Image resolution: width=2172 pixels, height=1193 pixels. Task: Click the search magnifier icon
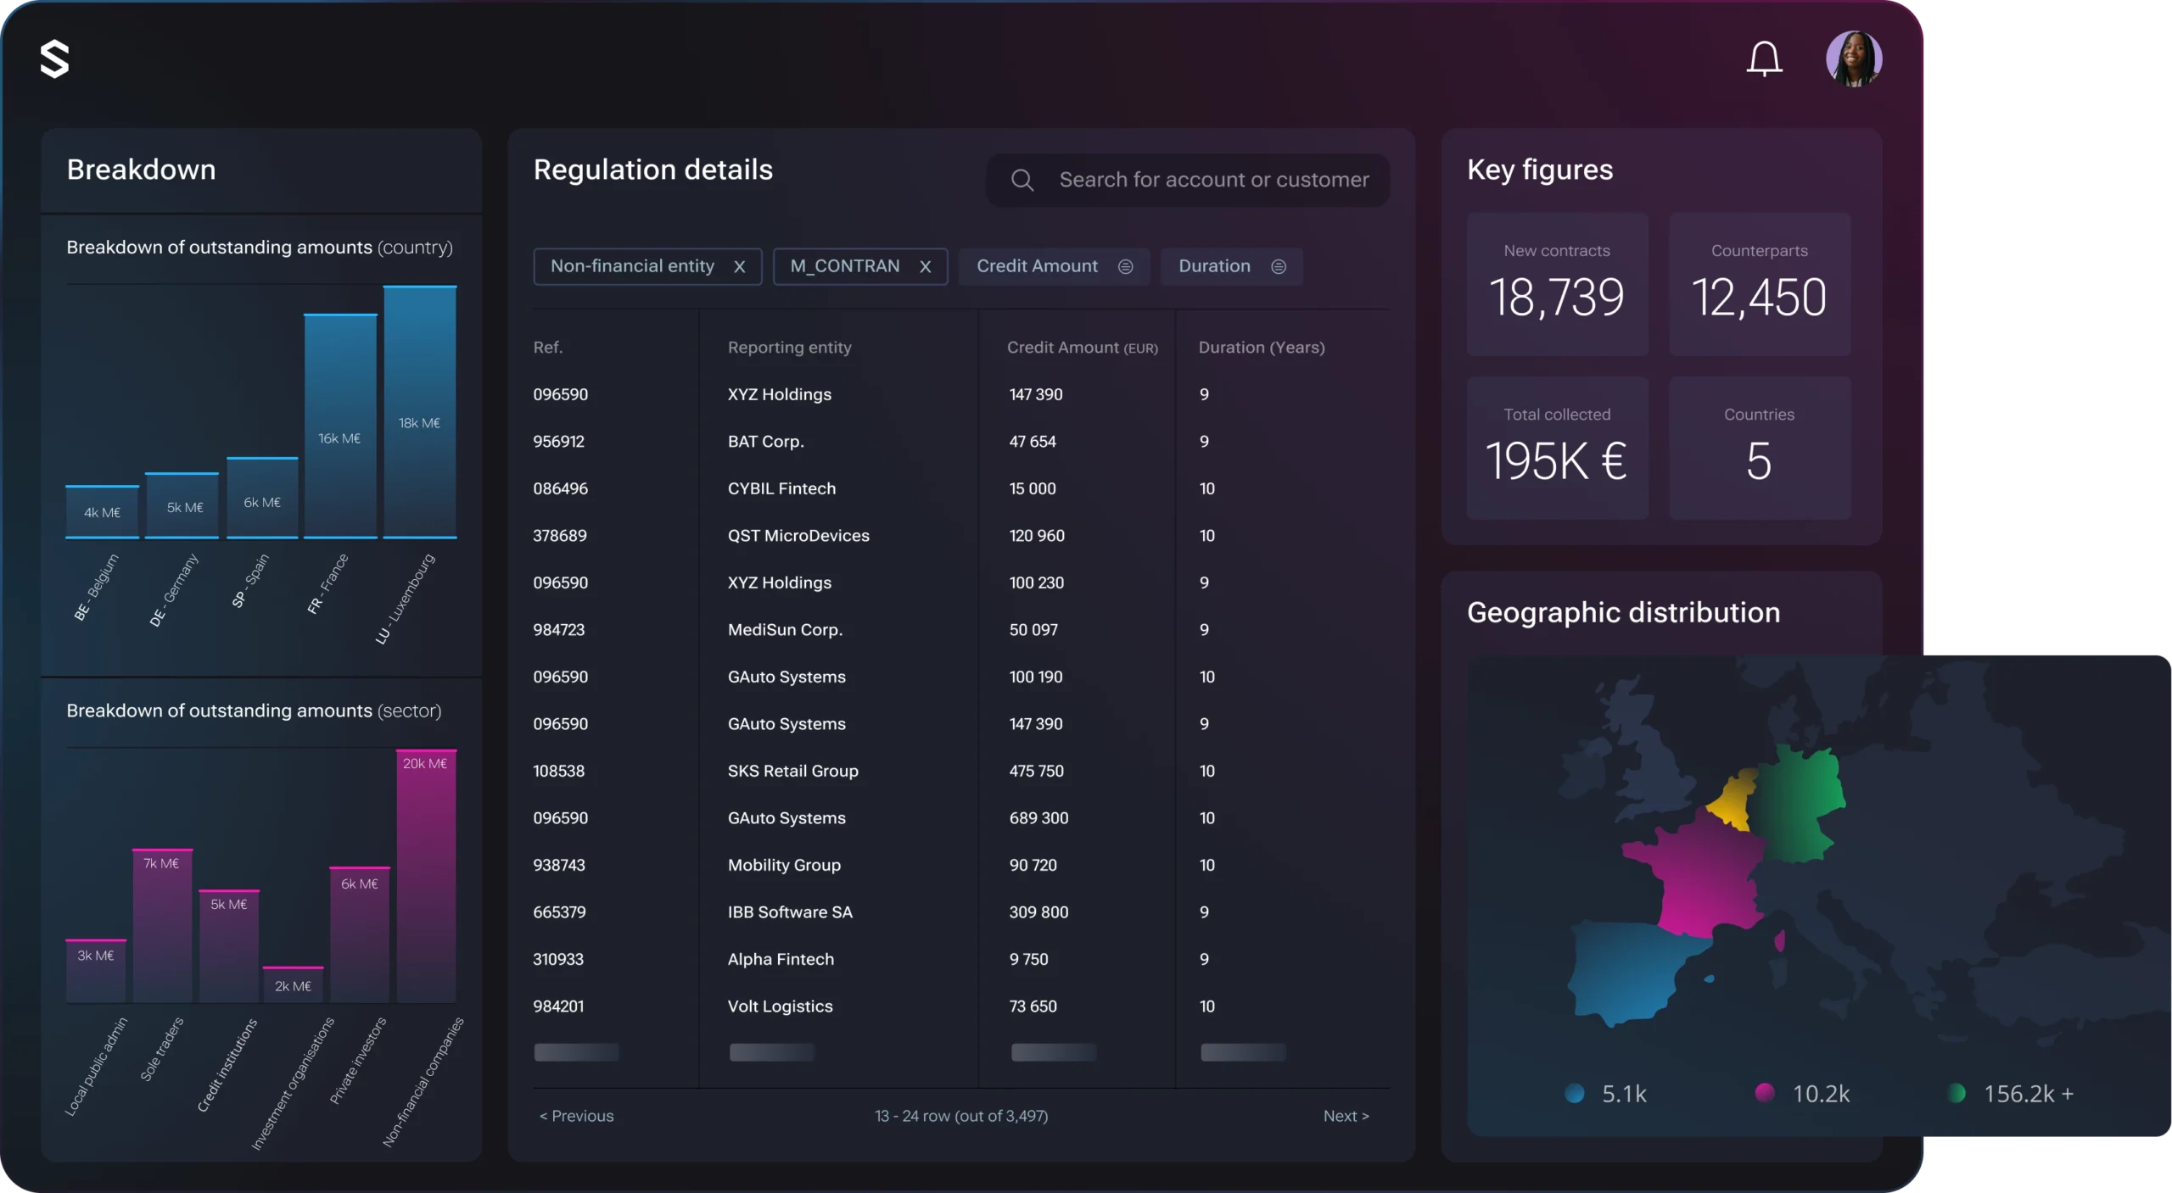click(x=1022, y=180)
